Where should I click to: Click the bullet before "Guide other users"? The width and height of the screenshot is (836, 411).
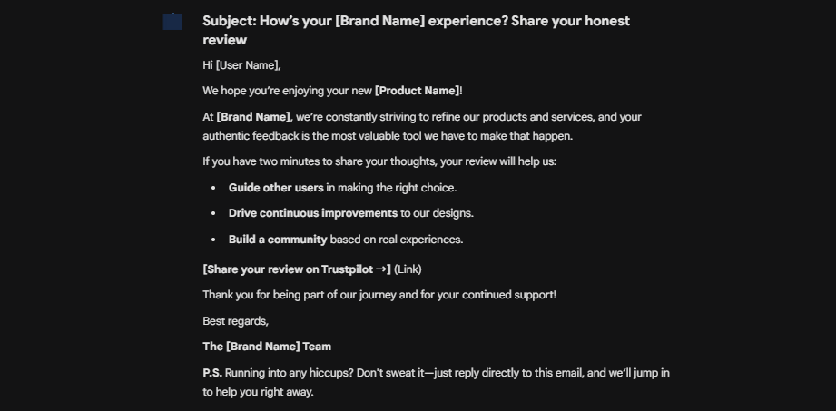[213, 188]
